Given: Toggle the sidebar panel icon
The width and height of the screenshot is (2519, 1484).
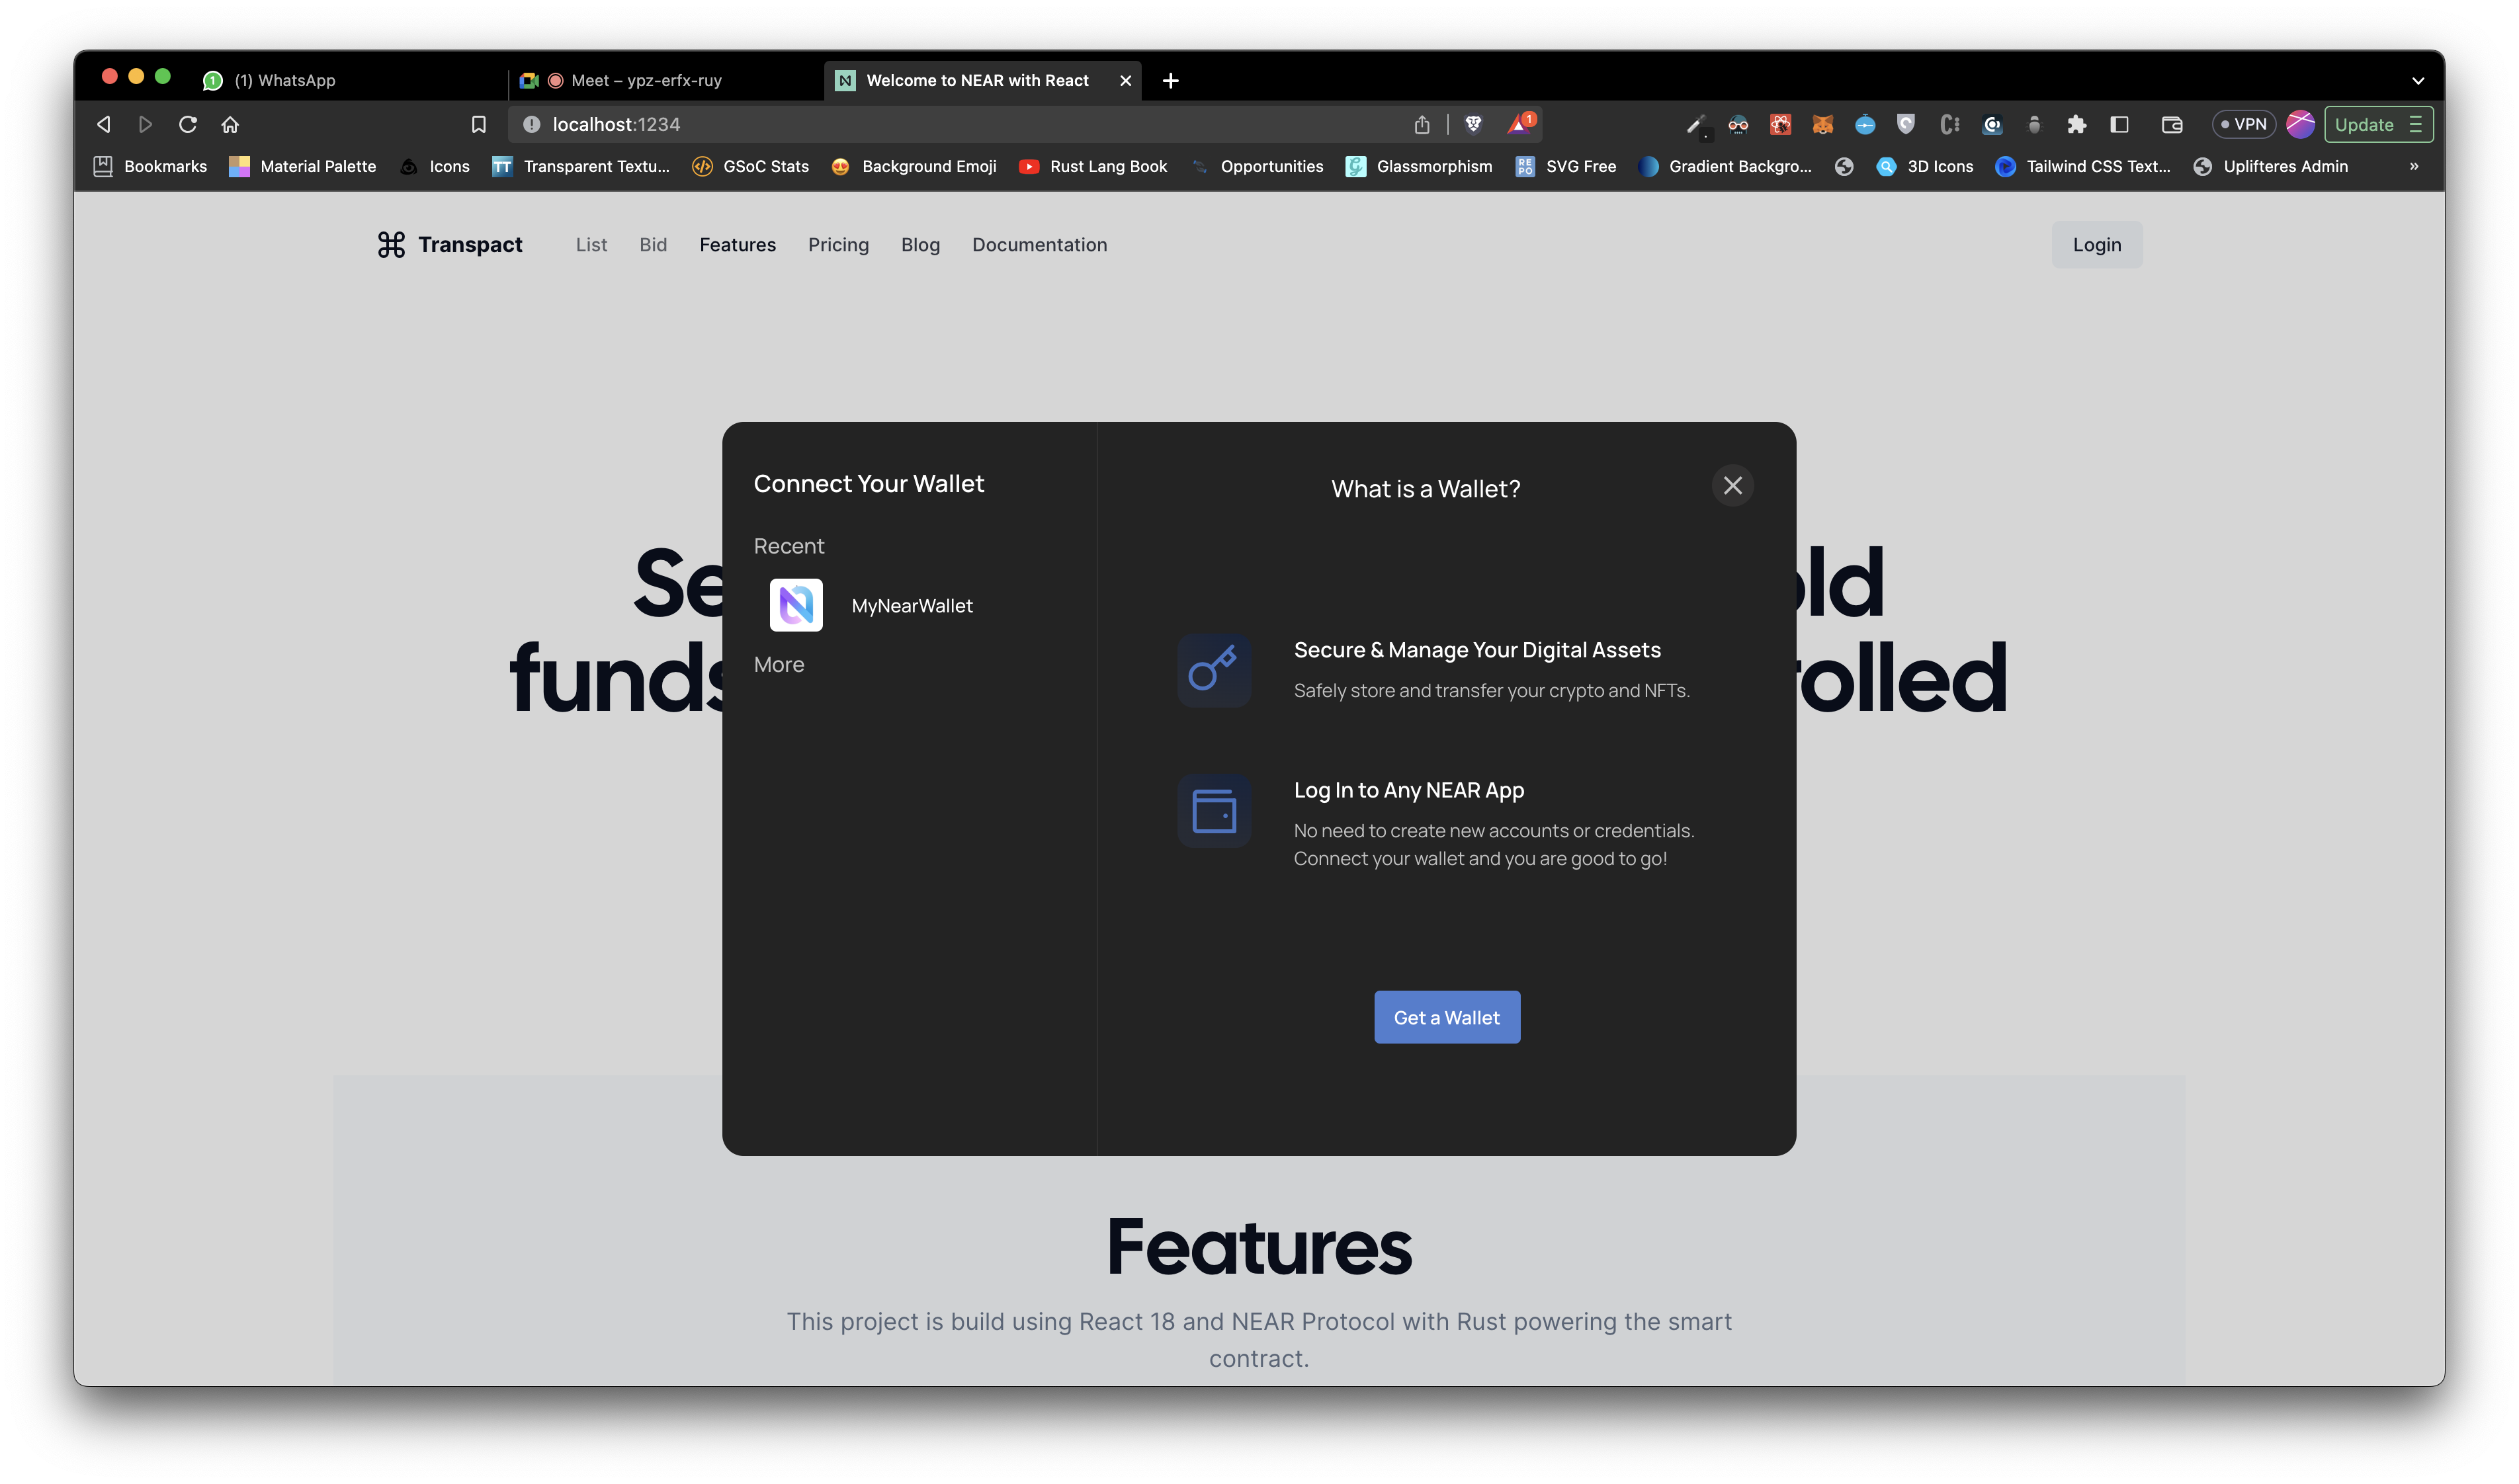Looking at the screenshot, I should [2119, 124].
